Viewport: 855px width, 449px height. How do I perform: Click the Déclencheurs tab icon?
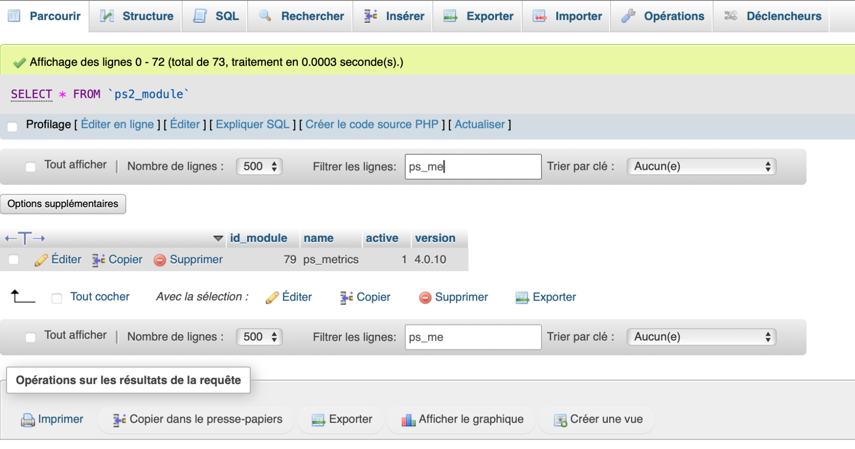click(731, 16)
